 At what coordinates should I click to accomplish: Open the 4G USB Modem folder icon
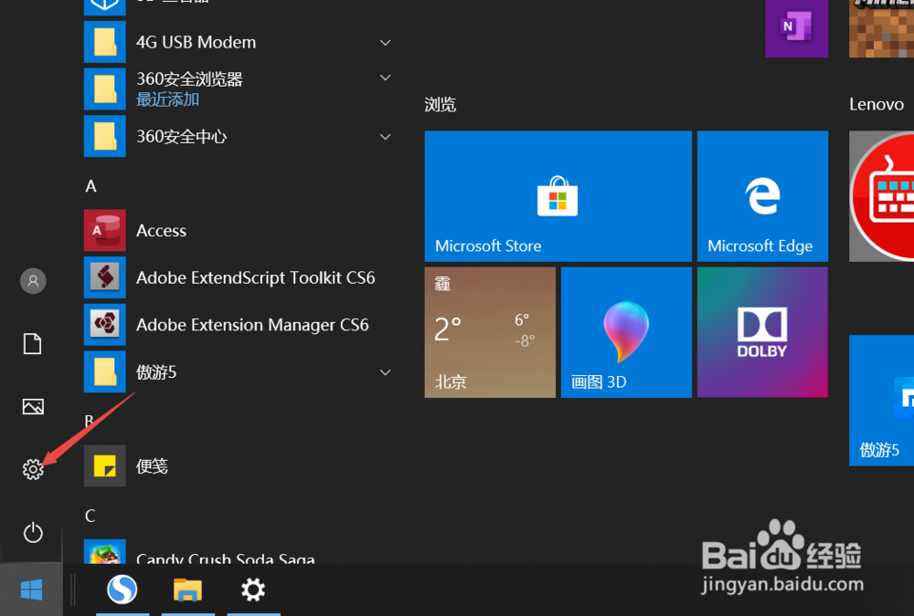coord(105,42)
